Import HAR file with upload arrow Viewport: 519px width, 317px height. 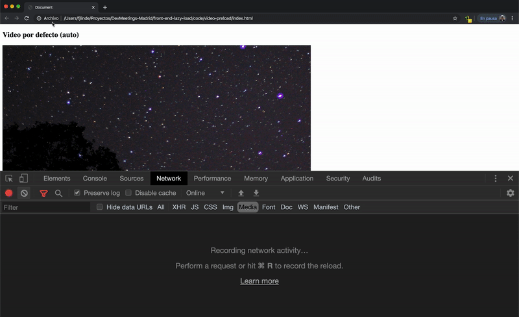[x=241, y=193]
